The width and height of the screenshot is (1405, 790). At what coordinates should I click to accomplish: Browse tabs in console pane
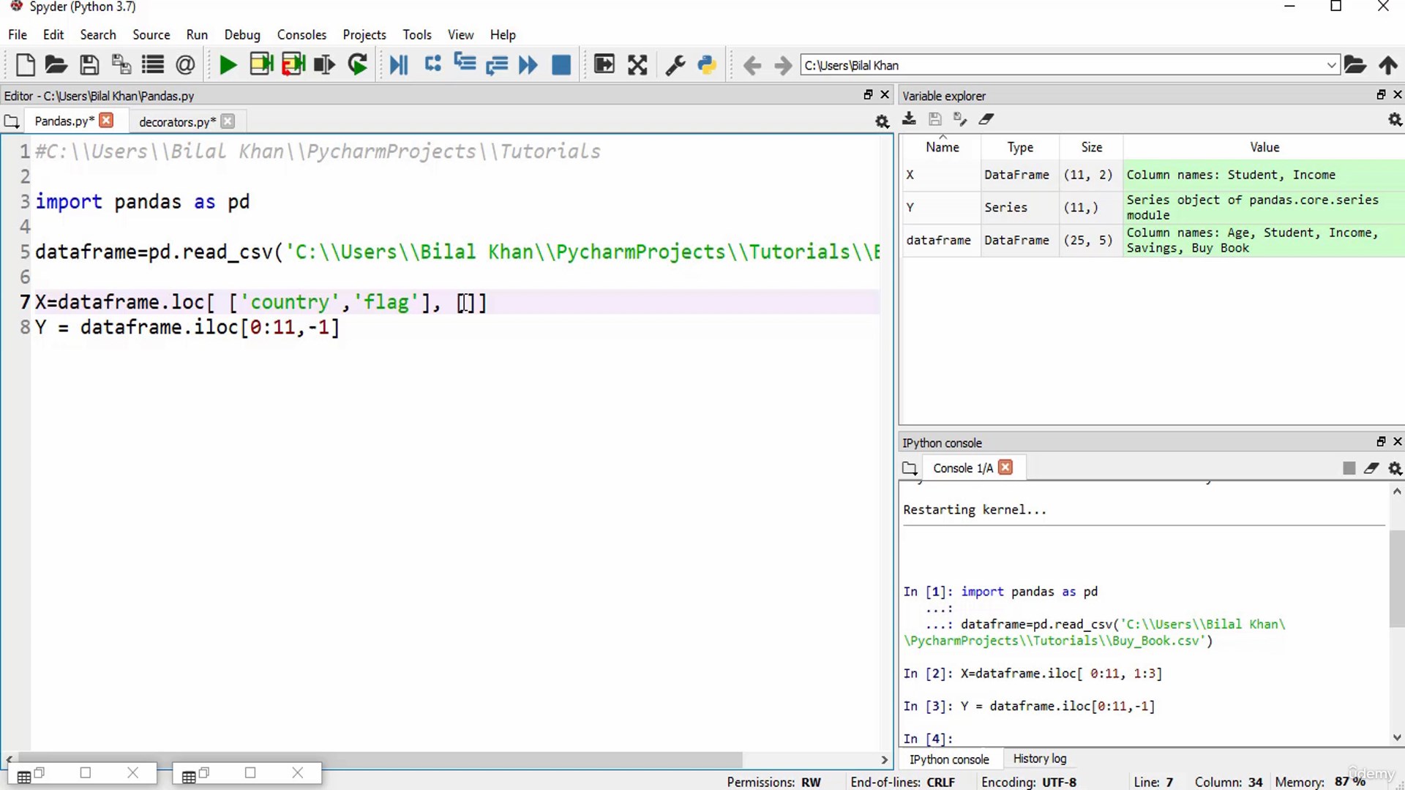coord(910,468)
